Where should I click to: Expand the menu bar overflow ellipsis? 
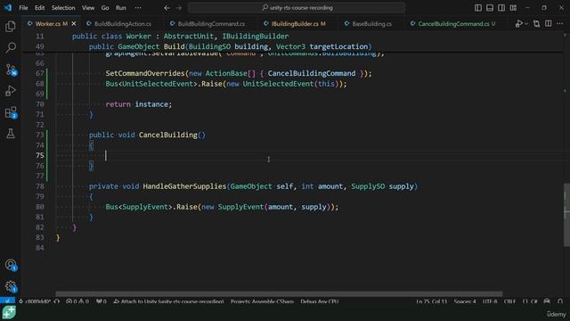click(x=138, y=8)
